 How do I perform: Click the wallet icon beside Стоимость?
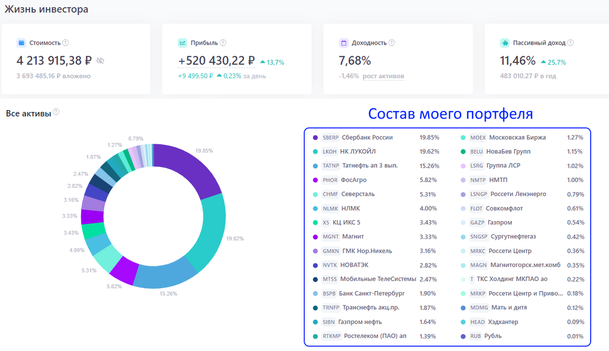click(x=21, y=43)
